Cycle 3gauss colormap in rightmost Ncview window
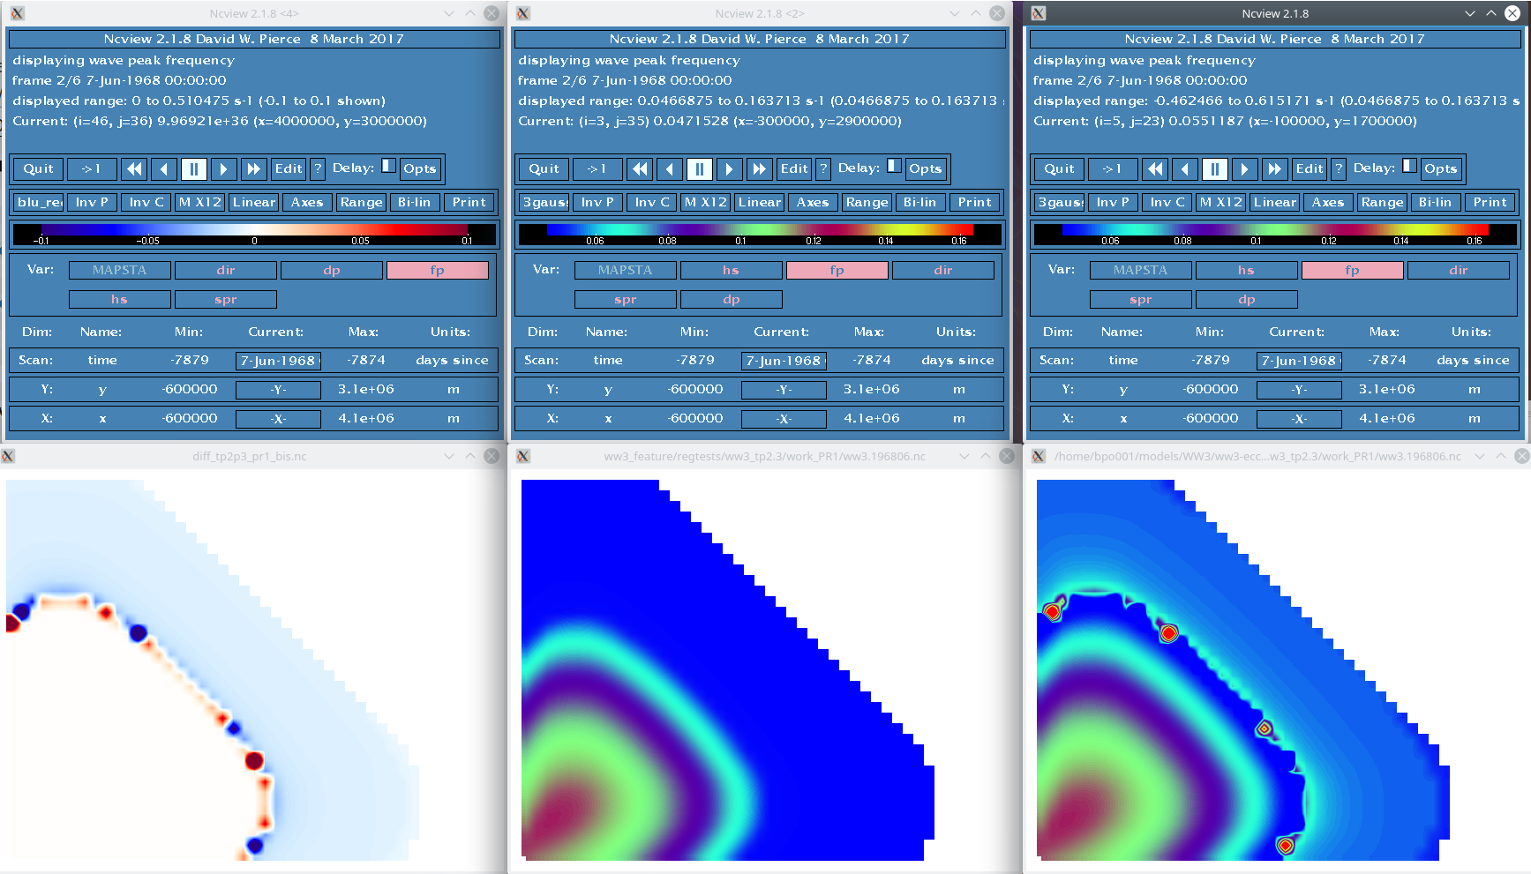 (1061, 202)
